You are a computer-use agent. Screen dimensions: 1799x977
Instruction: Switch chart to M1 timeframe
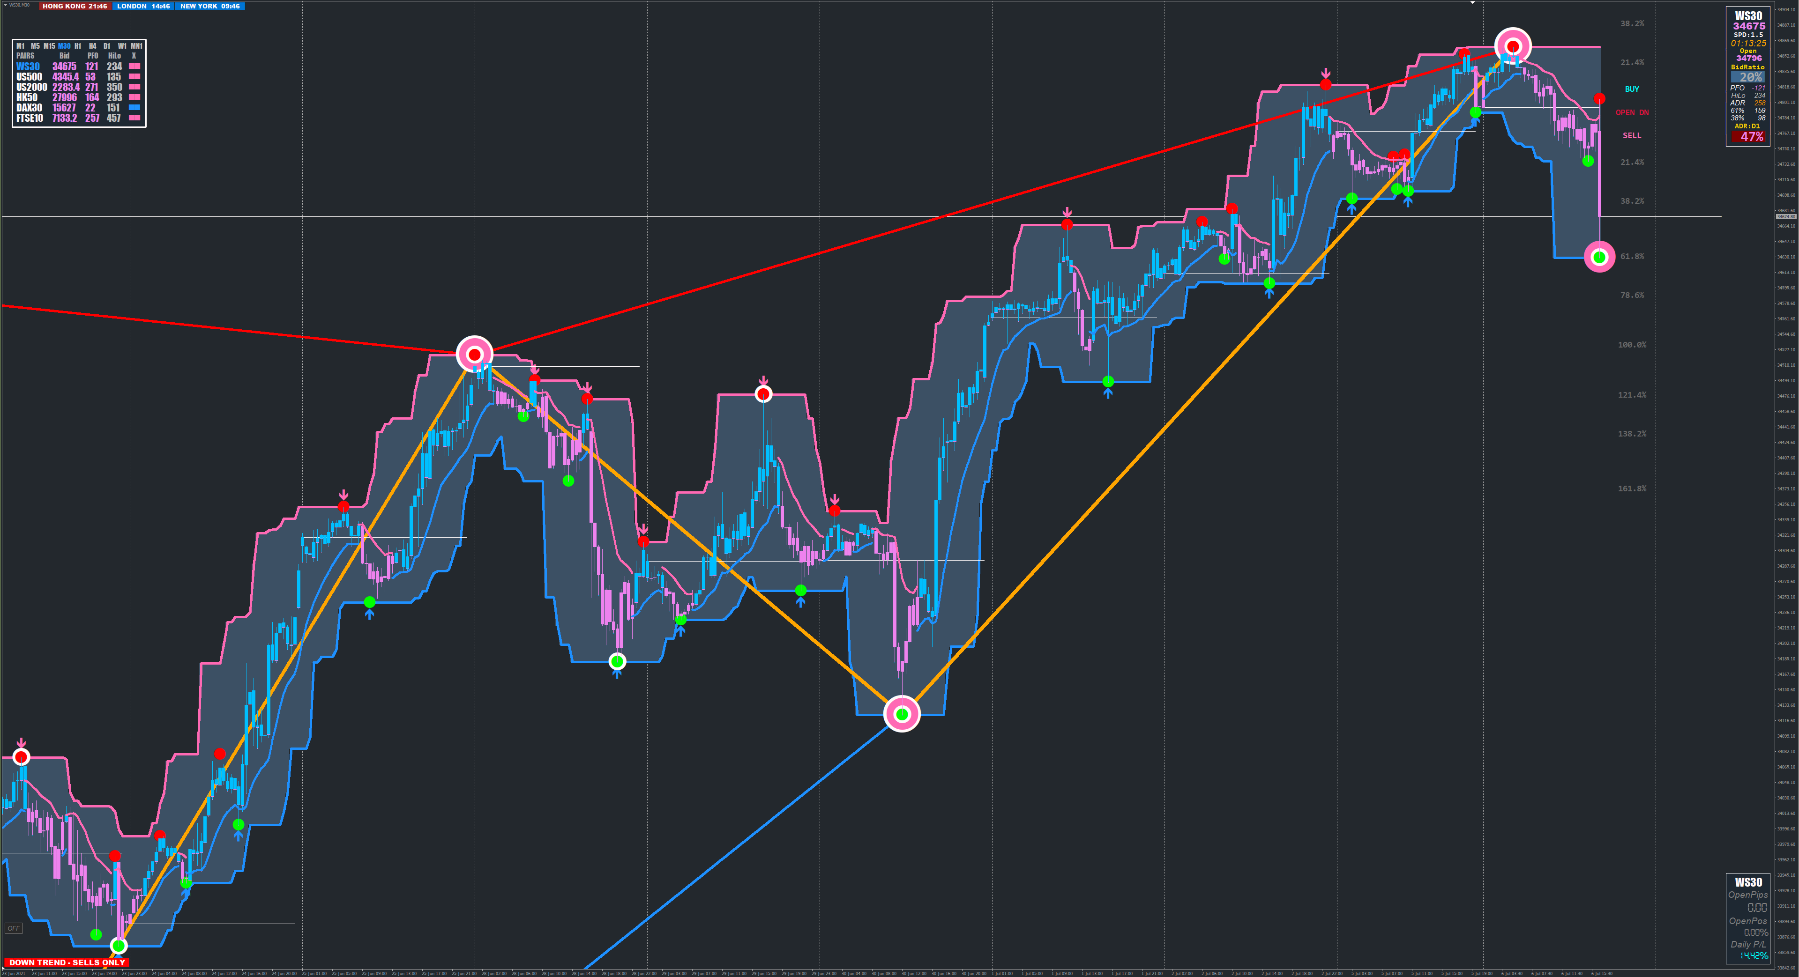click(x=20, y=46)
